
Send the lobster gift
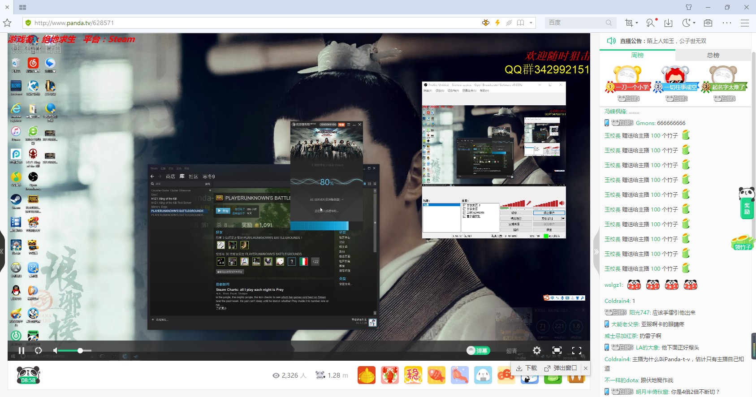coord(390,375)
